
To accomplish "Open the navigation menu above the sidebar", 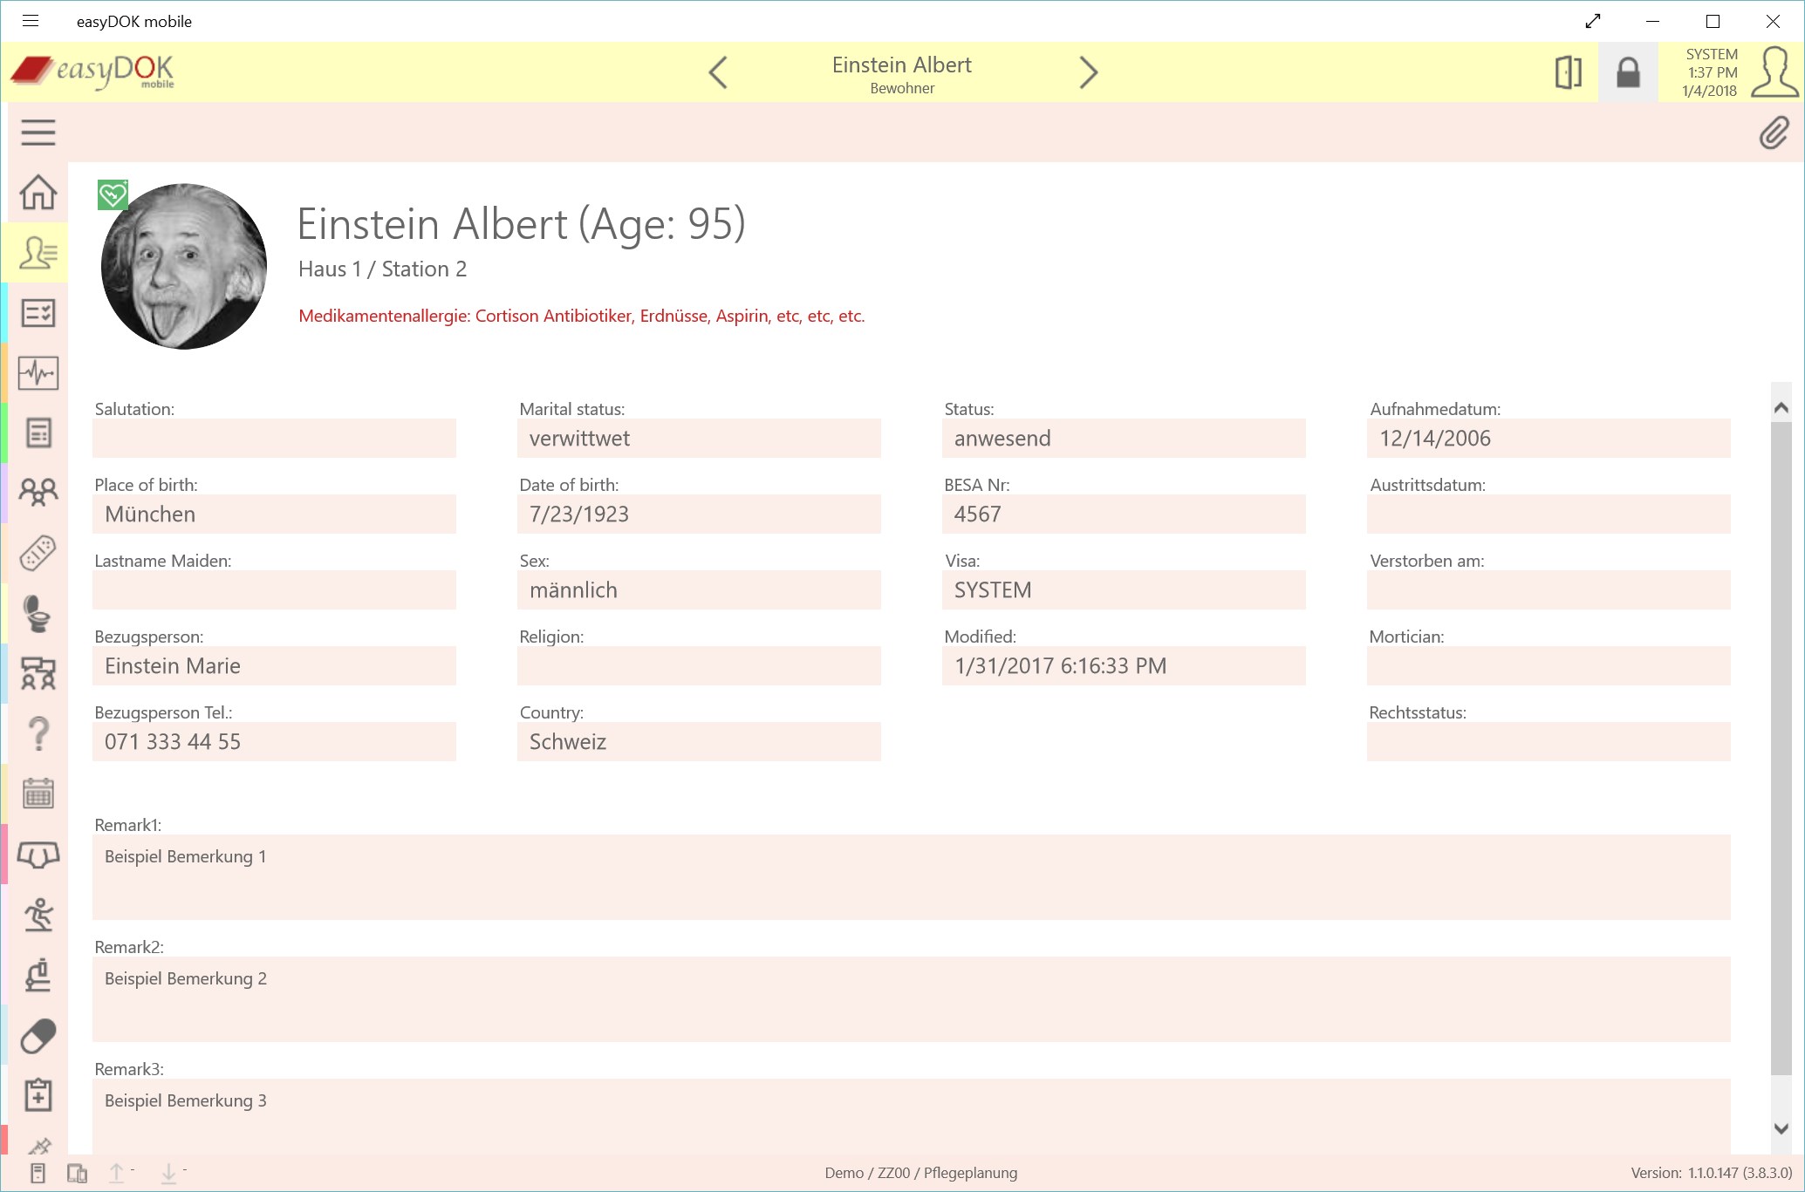I will [38, 132].
